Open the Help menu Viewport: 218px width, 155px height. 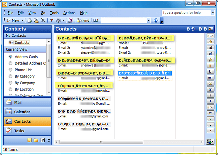[84, 13]
